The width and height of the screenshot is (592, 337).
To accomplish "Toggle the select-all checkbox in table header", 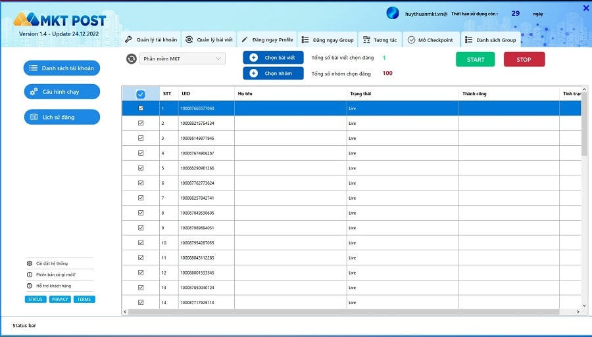I will [x=141, y=94].
